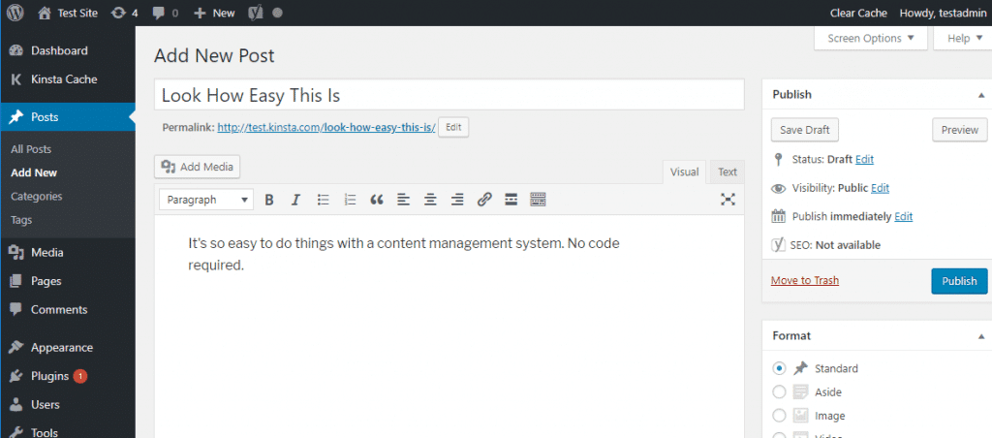Toggle the toolbar kitchen sink icon
This screenshot has height=438, width=992.
(x=538, y=200)
